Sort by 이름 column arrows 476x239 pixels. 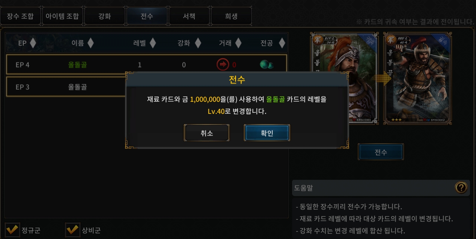[90, 43]
